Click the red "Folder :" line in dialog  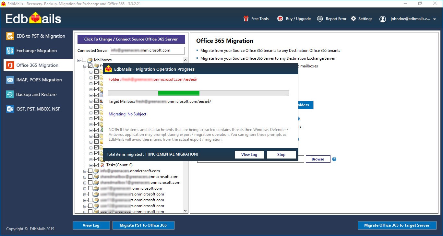pos(153,79)
